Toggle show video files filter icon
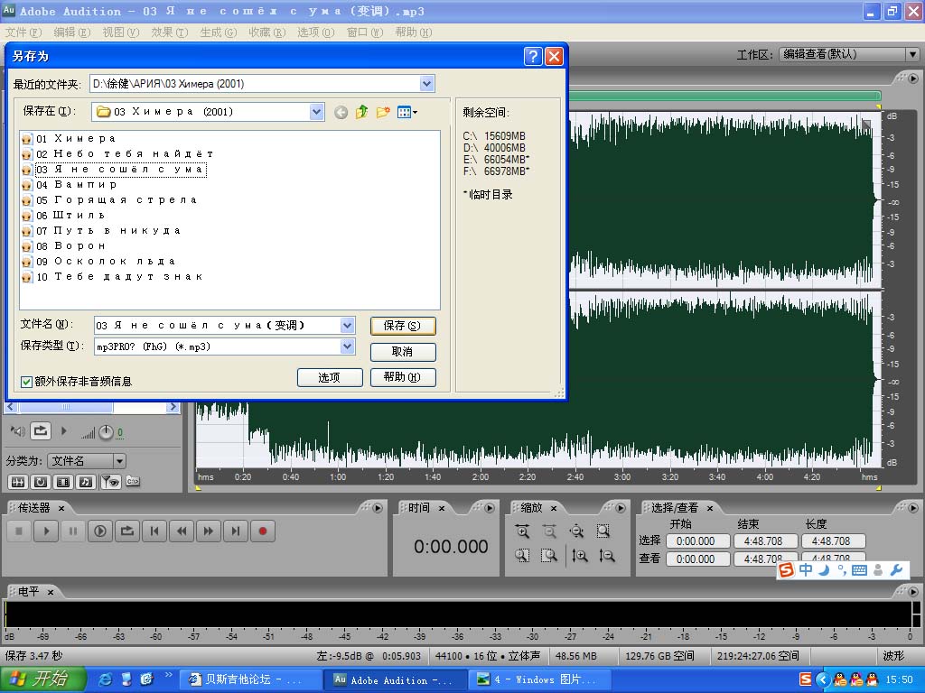This screenshot has width=925, height=693. pos(63,482)
